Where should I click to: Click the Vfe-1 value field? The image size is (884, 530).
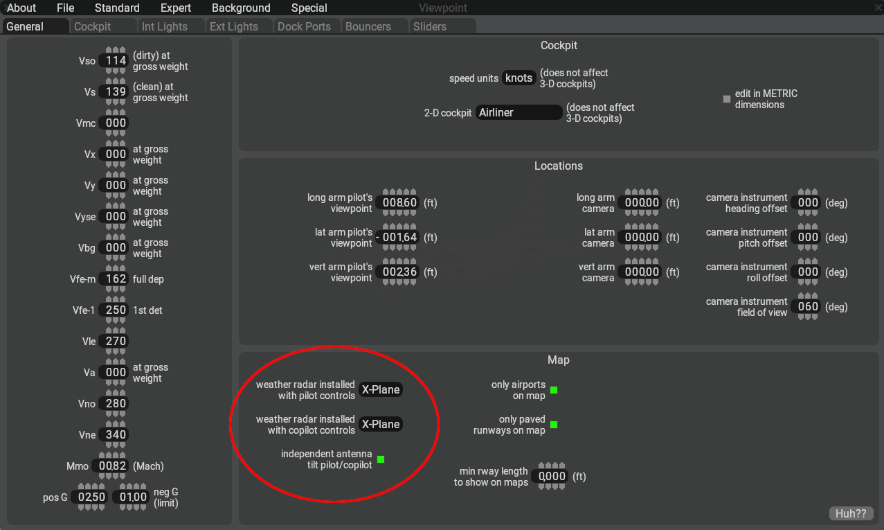pyautogui.click(x=116, y=310)
